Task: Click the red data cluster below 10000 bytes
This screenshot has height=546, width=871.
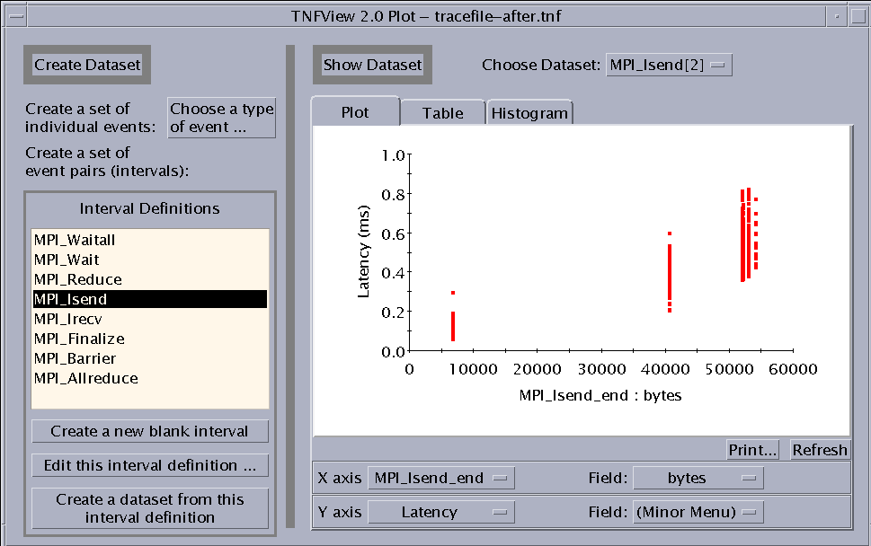Action: click(x=453, y=324)
